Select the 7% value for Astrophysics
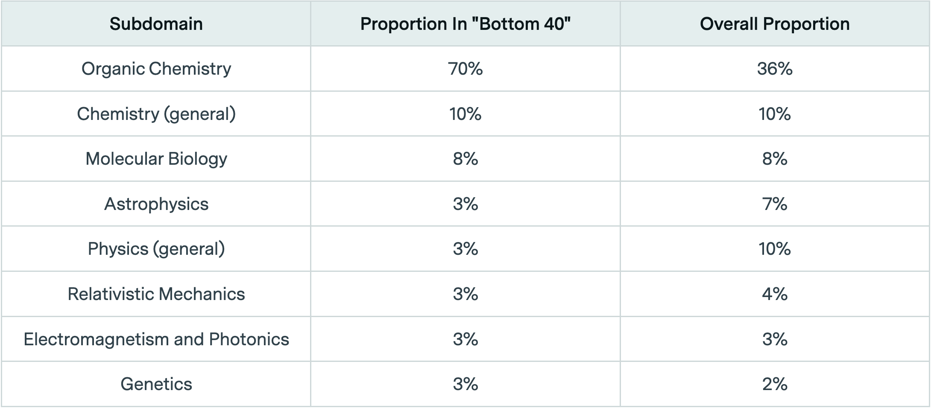 click(774, 204)
